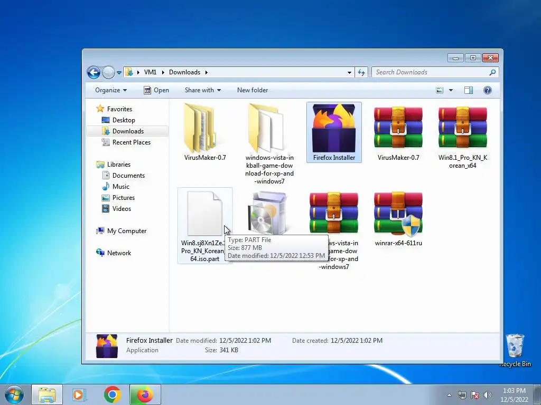Click the Downloads breadcrumb in the address bar
The image size is (541, 405).
(184, 72)
